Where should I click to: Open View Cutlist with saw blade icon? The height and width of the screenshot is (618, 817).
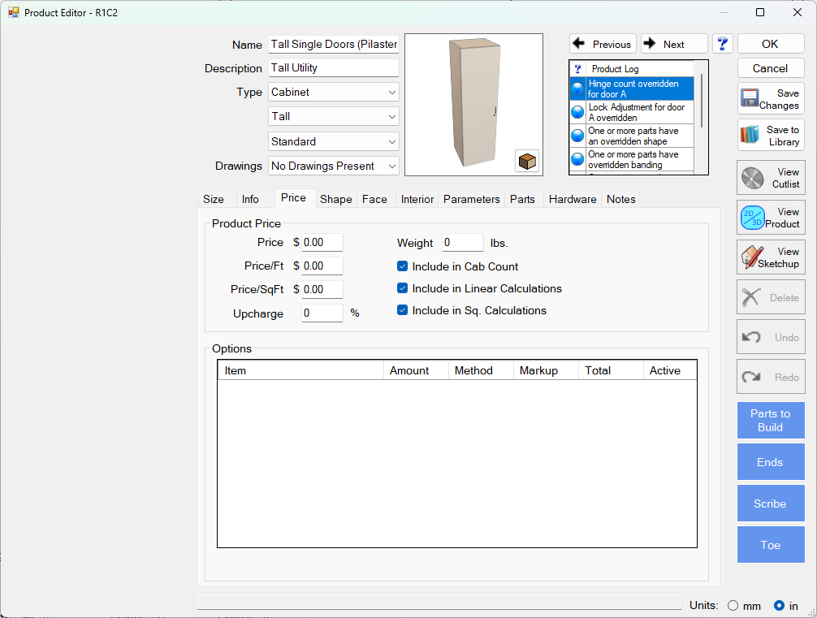(x=771, y=178)
